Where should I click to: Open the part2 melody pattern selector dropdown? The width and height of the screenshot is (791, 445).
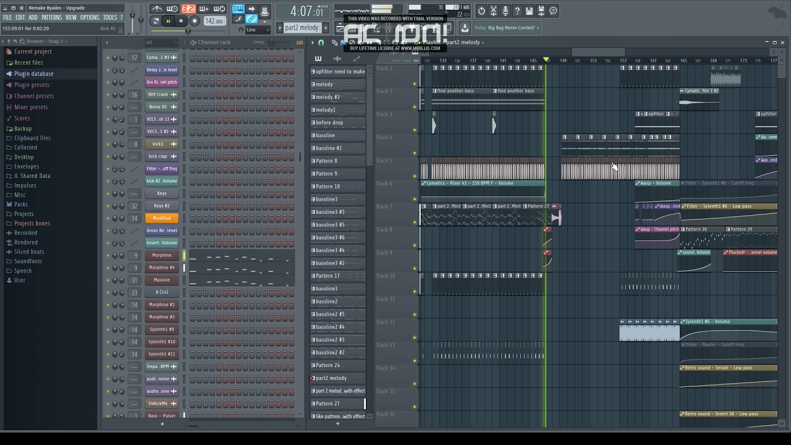[302, 28]
